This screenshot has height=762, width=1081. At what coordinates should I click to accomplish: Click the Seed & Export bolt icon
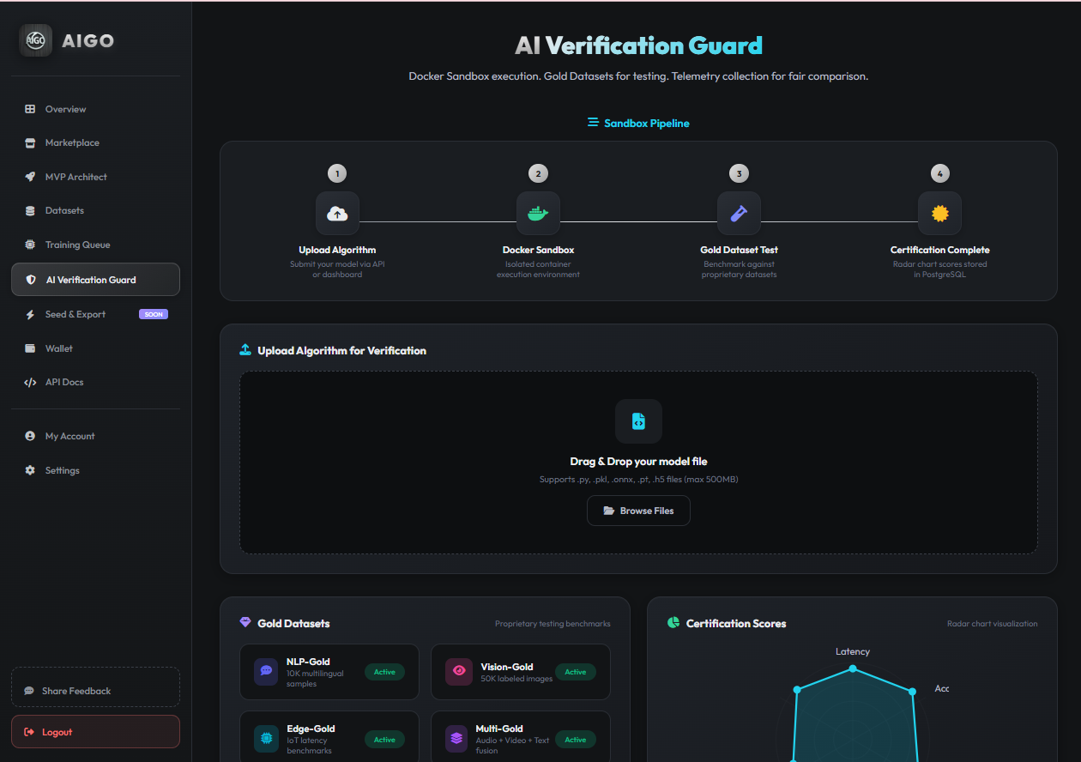(30, 314)
